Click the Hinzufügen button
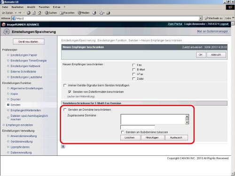The image size is (235, 176). 152,138
